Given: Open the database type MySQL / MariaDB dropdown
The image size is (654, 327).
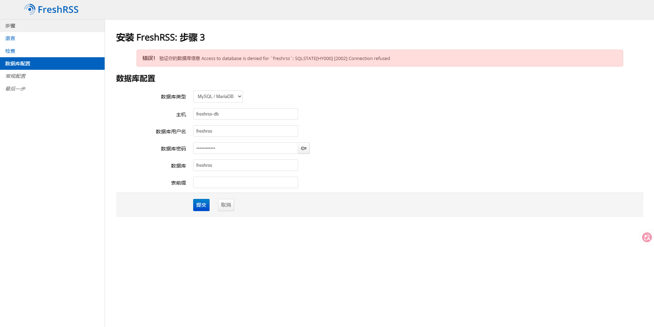Looking at the screenshot, I should (x=218, y=97).
